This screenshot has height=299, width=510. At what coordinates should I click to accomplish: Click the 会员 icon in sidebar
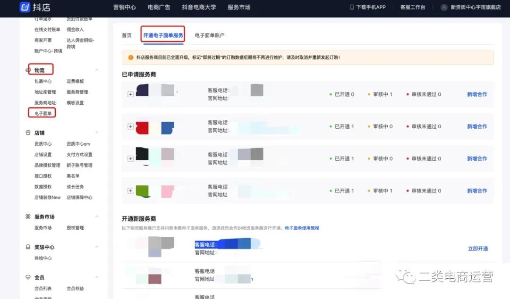(x=28, y=278)
